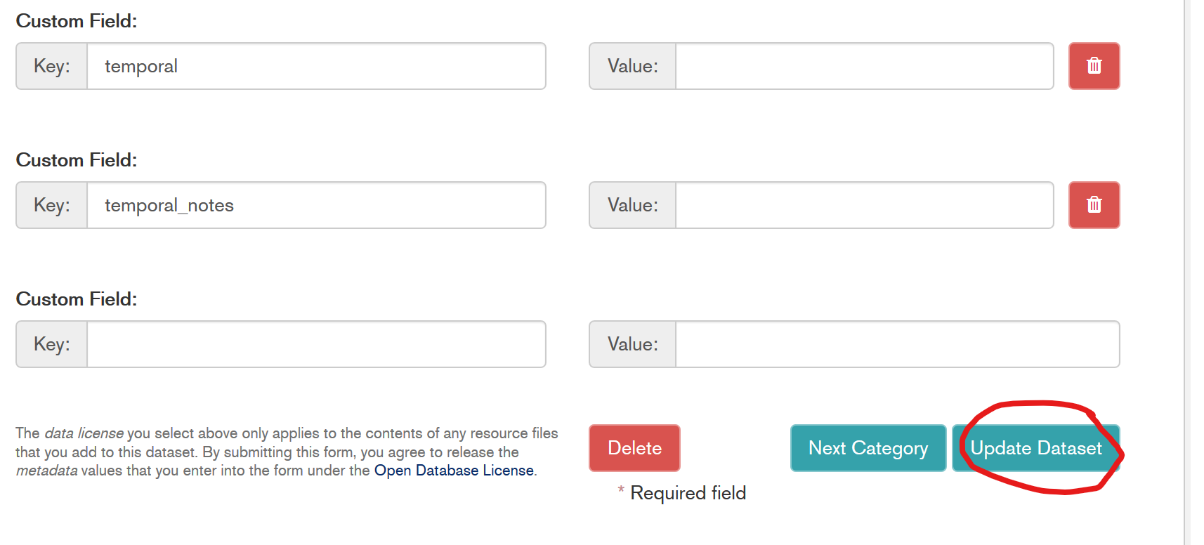Remove the temporal_notes field with trash icon
This screenshot has height=545, width=1204.
click(x=1094, y=205)
